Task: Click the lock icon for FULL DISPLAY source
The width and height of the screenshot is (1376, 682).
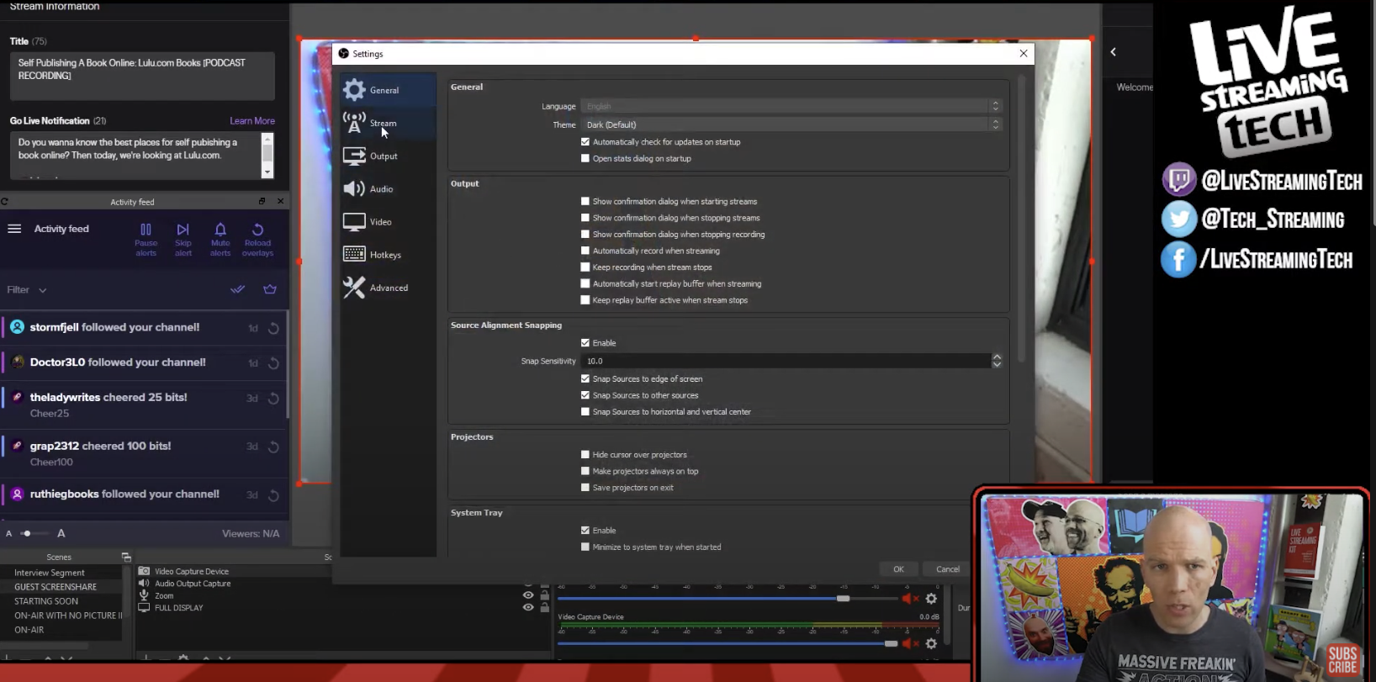Action: pos(544,607)
